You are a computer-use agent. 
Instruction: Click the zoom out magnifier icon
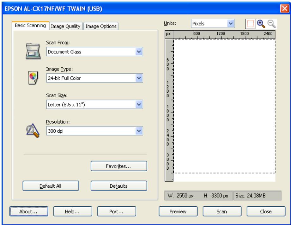pyautogui.click(x=271, y=24)
